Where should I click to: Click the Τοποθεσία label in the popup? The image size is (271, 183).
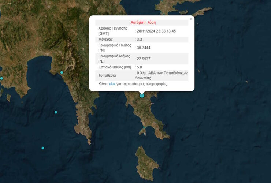[x=107, y=75]
